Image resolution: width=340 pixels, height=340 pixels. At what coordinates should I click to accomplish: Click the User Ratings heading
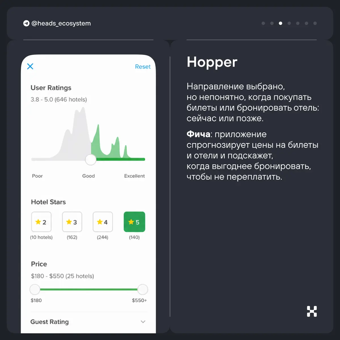[51, 88]
